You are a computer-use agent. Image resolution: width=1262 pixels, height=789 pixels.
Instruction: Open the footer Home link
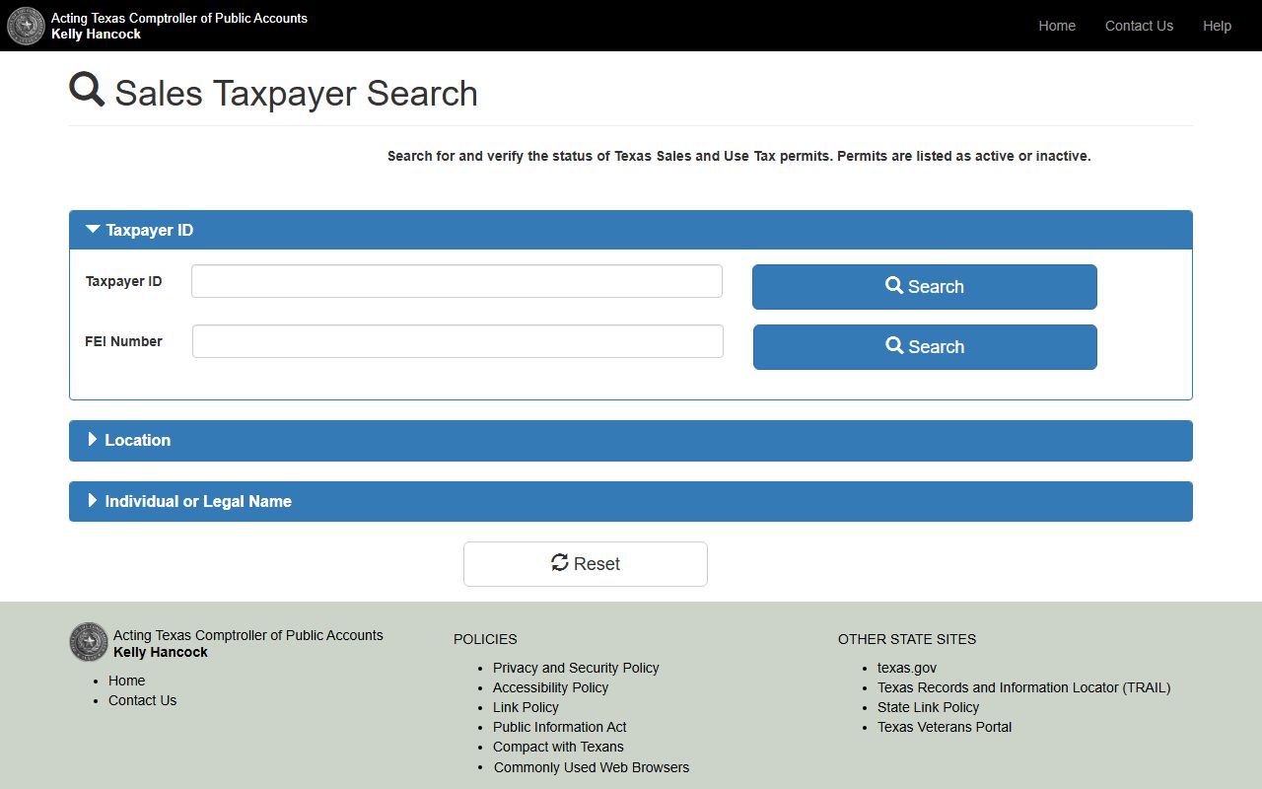[x=126, y=681]
